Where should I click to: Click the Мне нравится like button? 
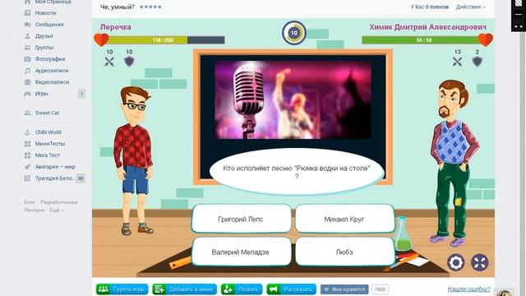[x=344, y=289]
